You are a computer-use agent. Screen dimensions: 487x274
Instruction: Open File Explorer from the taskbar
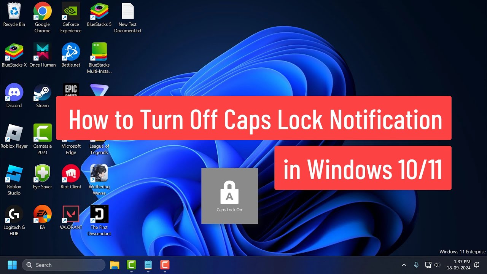(115, 265)
